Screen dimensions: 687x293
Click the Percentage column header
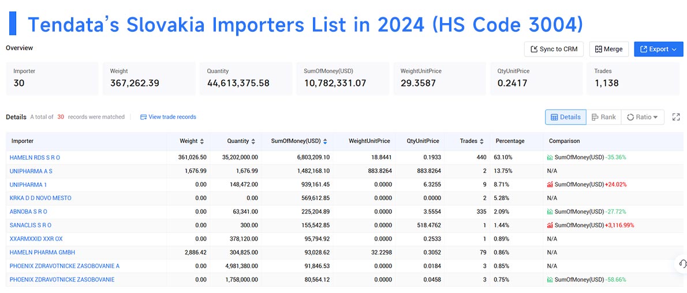510,141
